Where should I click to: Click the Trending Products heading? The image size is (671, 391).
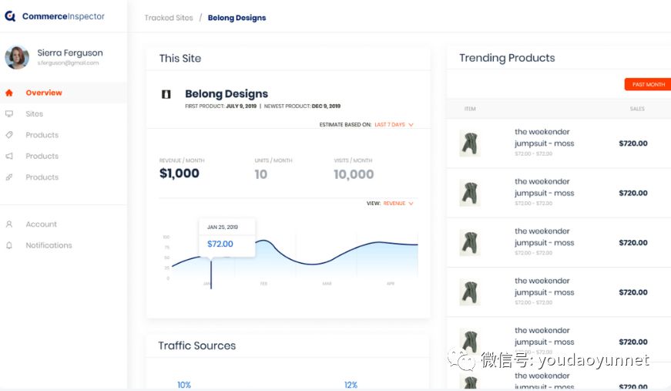point(507,58)
